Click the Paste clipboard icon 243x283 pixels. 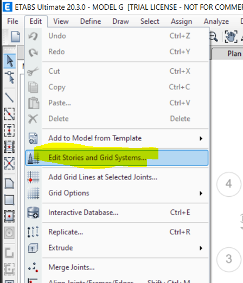[x=34, y=103]
